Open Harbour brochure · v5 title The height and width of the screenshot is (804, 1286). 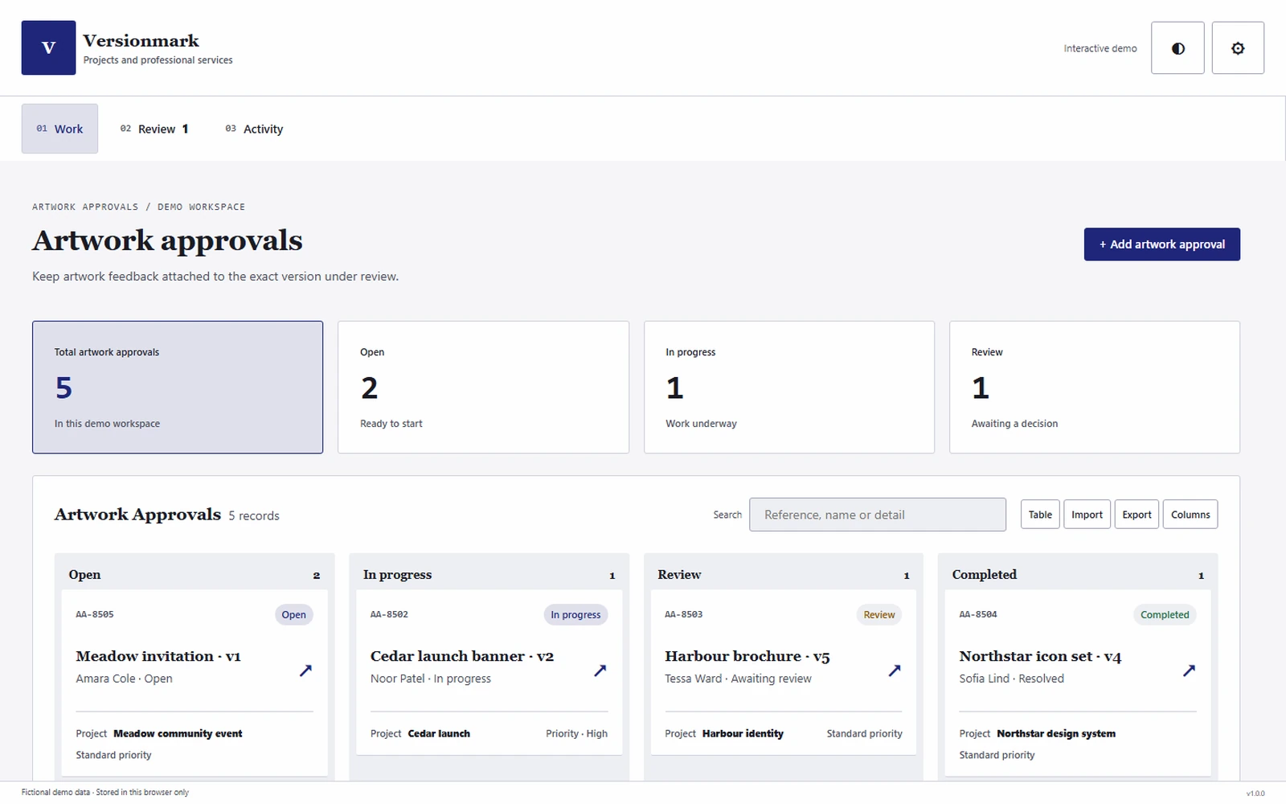[x=747, y=656]
